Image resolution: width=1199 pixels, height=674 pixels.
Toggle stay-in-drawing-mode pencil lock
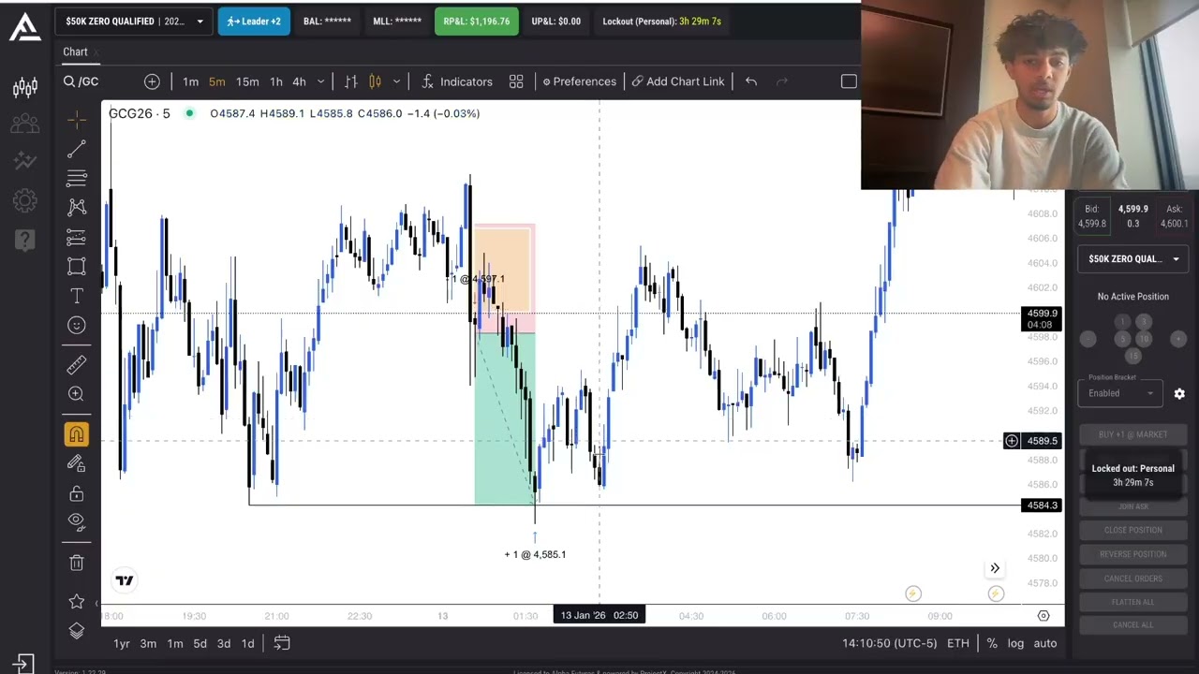point(77,463)
